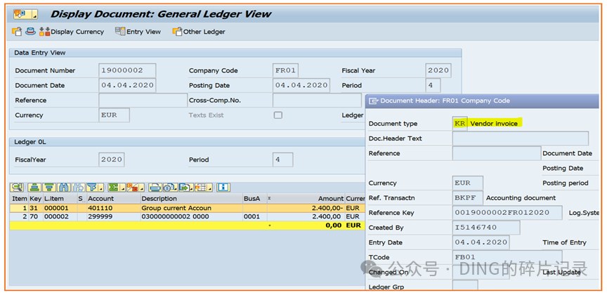Switch to Entry View
The image size is (607, 293).
[x=138, y=32]
